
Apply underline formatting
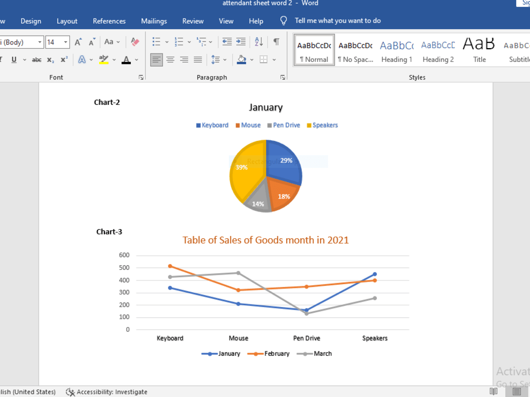click(14, 60)
